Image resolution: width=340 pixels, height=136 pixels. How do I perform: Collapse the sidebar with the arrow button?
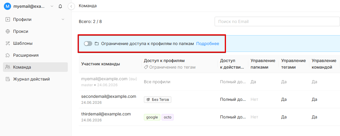pos(71,6)
